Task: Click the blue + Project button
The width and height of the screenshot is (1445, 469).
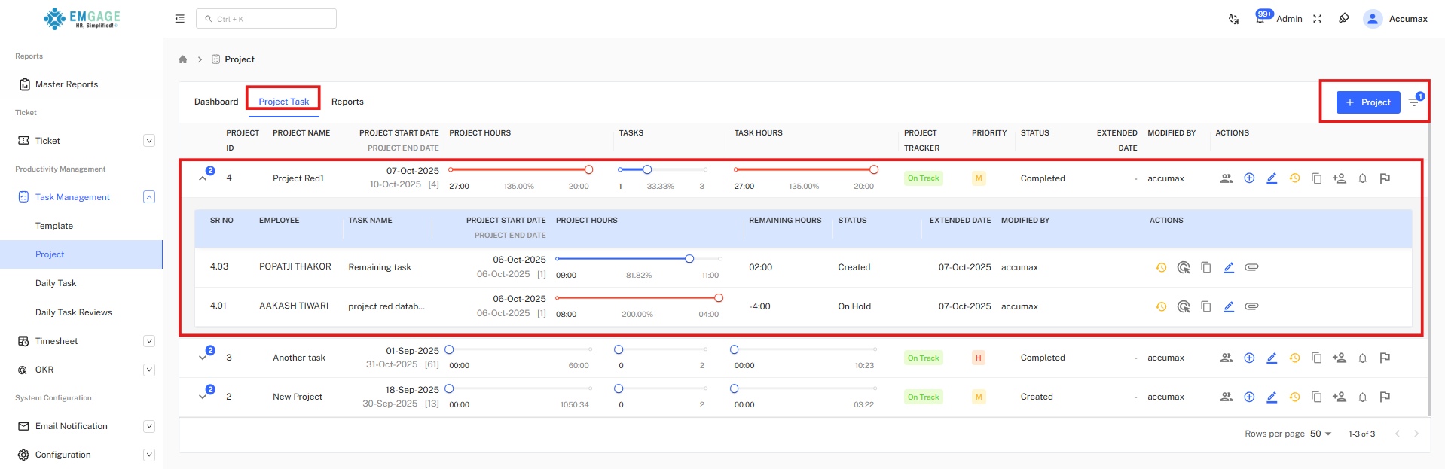Action: click(1367, 102)
